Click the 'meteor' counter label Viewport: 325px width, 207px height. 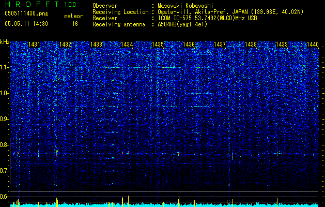click(73, 16)
